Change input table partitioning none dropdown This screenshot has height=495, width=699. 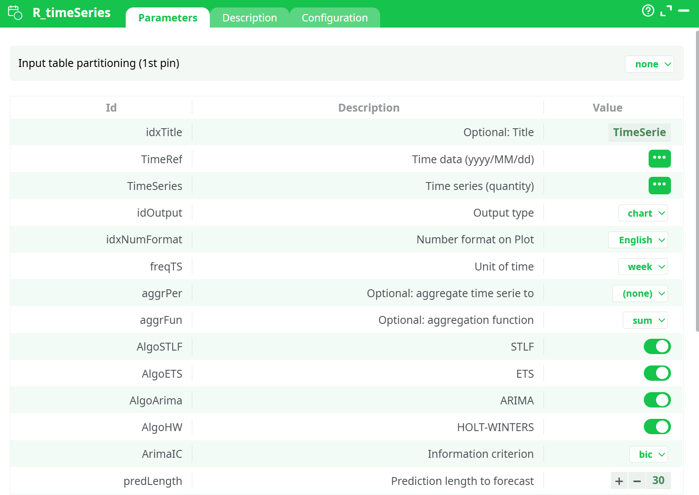(x=649, y=64)
